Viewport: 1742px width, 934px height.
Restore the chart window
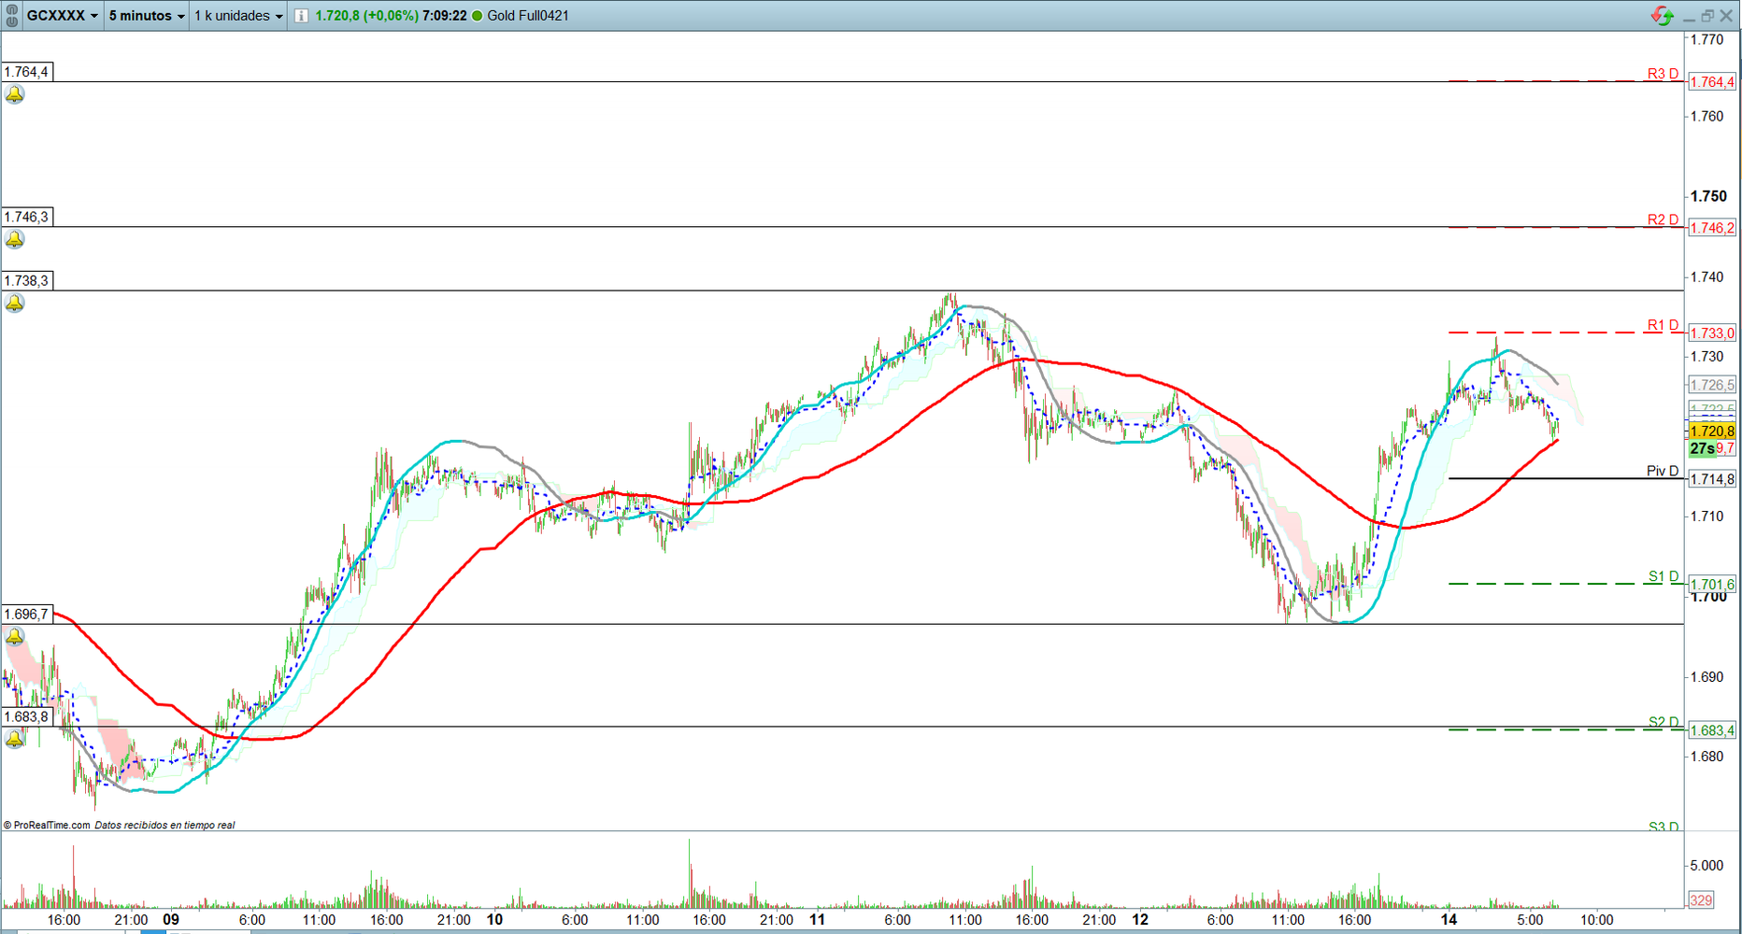click(1707, 16)
